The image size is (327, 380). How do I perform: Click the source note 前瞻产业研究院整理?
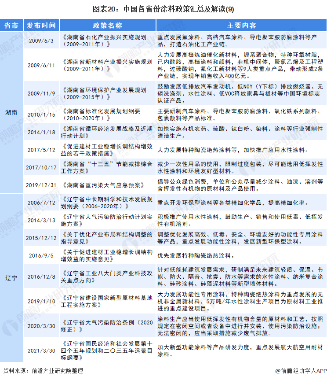point(57,371)
